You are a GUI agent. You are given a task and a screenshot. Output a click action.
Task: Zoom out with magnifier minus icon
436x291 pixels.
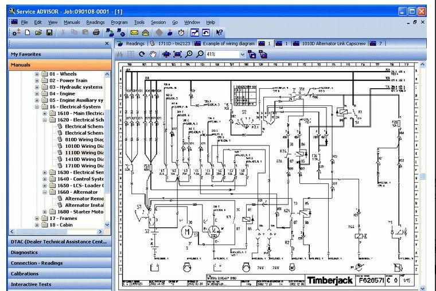pos(200,54)
